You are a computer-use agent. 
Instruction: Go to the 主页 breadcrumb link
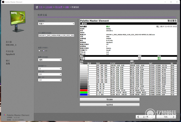[x=41, y=7]
